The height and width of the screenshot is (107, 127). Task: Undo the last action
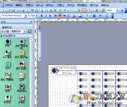(x=65, y=10)
